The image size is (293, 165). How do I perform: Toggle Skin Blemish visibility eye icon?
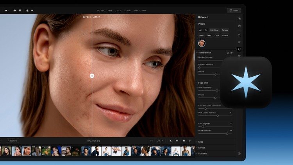[231, 52]
